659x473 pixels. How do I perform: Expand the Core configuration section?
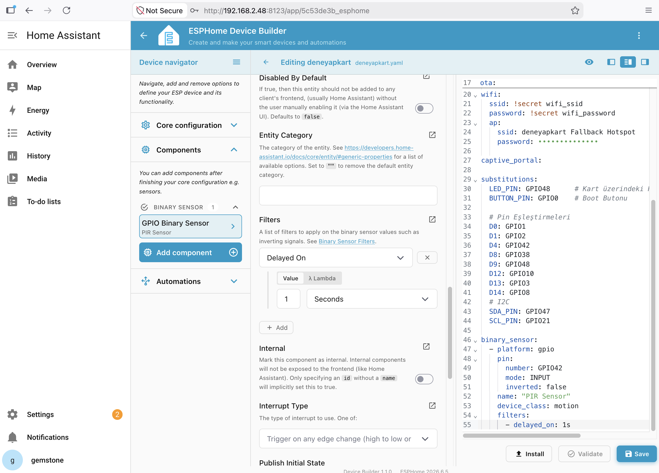pyautogui.click(x=190, y=125)
